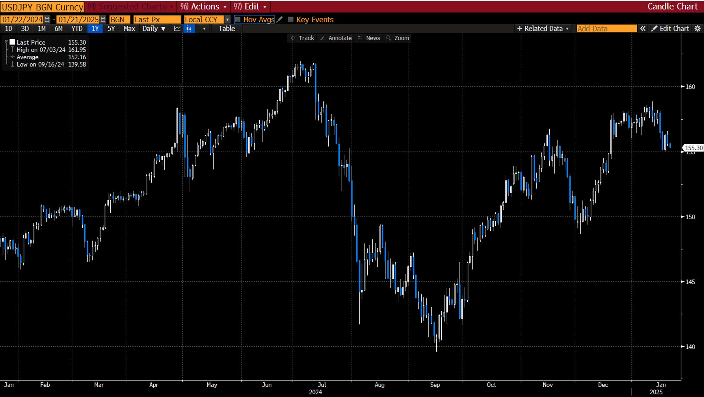Select the 6M range tab
The image size is (704, 397).
[59, 29]
